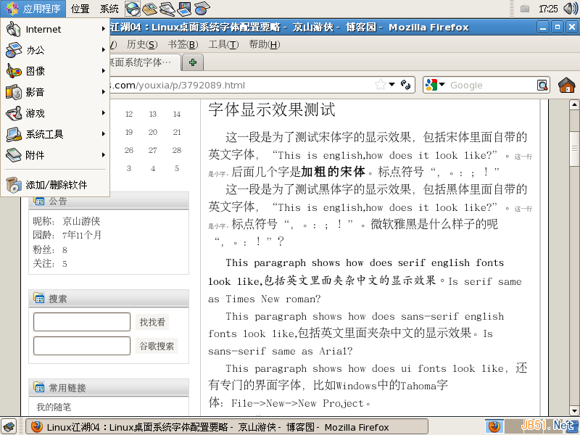Click the volume speaker icon in top panel
Screen dimensions: 580x435
[570, 9]
